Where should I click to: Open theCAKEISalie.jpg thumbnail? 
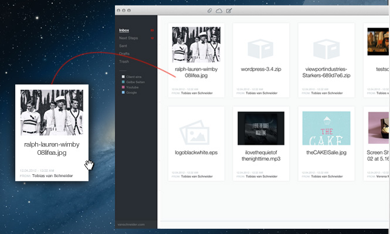click(326, 128)
